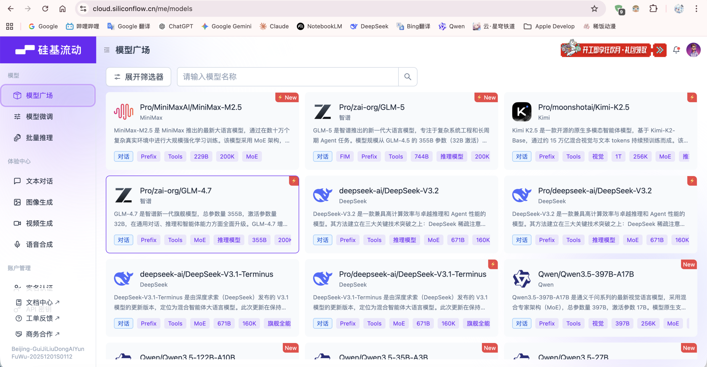Open the Kimi-K2.5 model logo

521,112
